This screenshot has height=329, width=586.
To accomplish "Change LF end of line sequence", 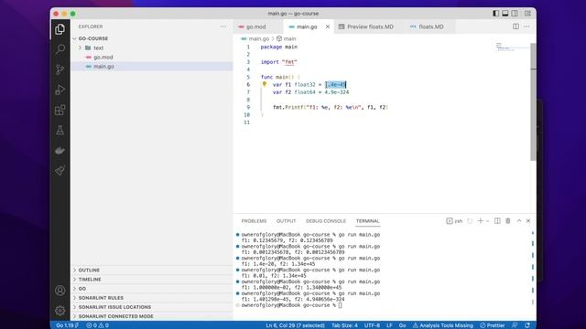I will point(389,325).
